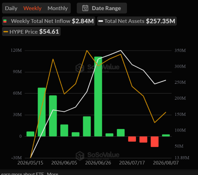The width and height of the screenshot is (198, 175).
Task: Click the 2026/06/26 axis date label
Action: point(98,163)
